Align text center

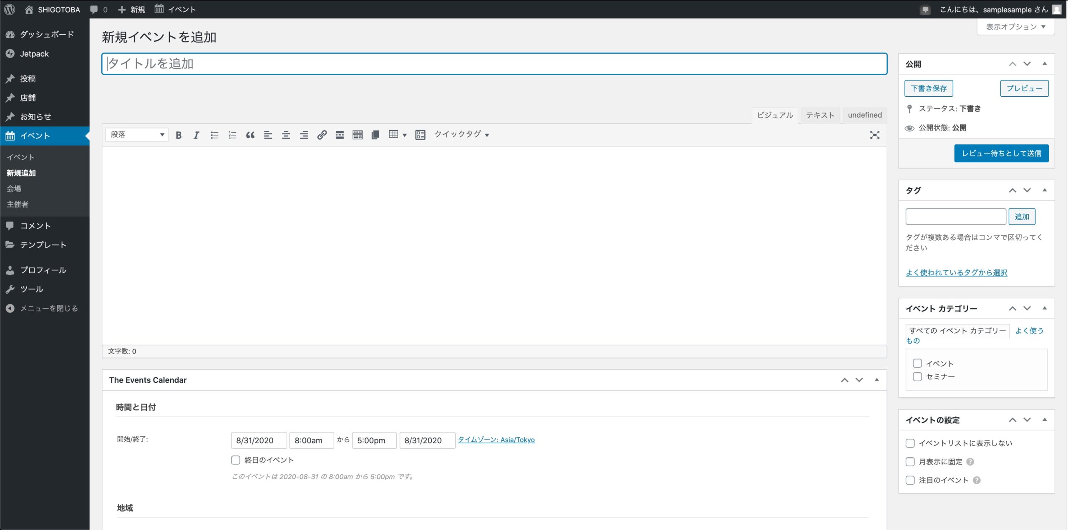[x=286, y=135]
